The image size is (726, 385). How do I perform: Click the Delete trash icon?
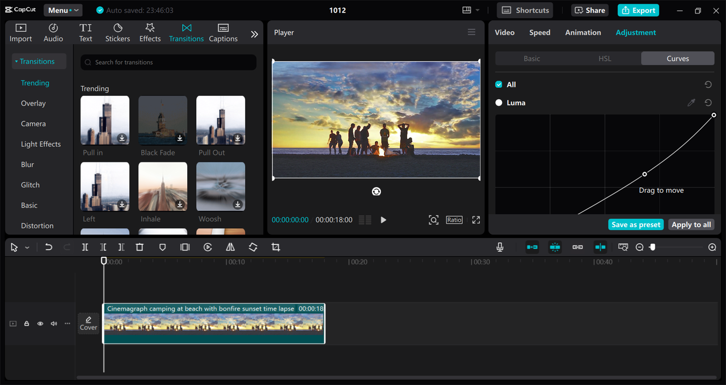coord(140,247)
